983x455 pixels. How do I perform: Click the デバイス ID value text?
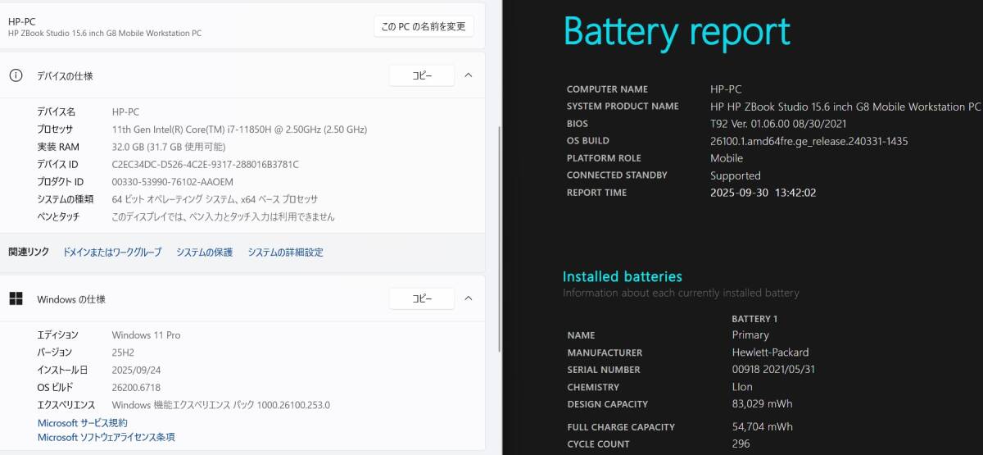pos(205,164)
